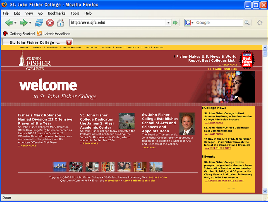Open the Latest Headlines RSS feed bookmark

click(54, 34)
